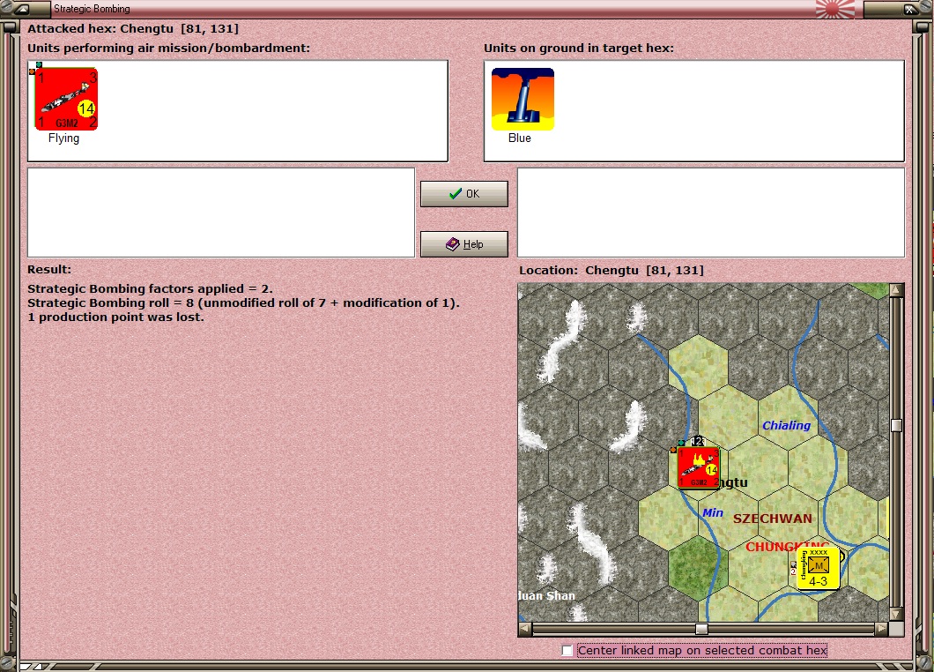Click the 'Strategic Bombing' window title

92,9
